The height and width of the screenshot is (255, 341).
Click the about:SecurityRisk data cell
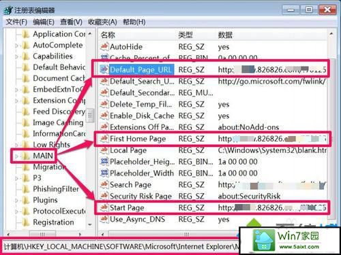249,197
